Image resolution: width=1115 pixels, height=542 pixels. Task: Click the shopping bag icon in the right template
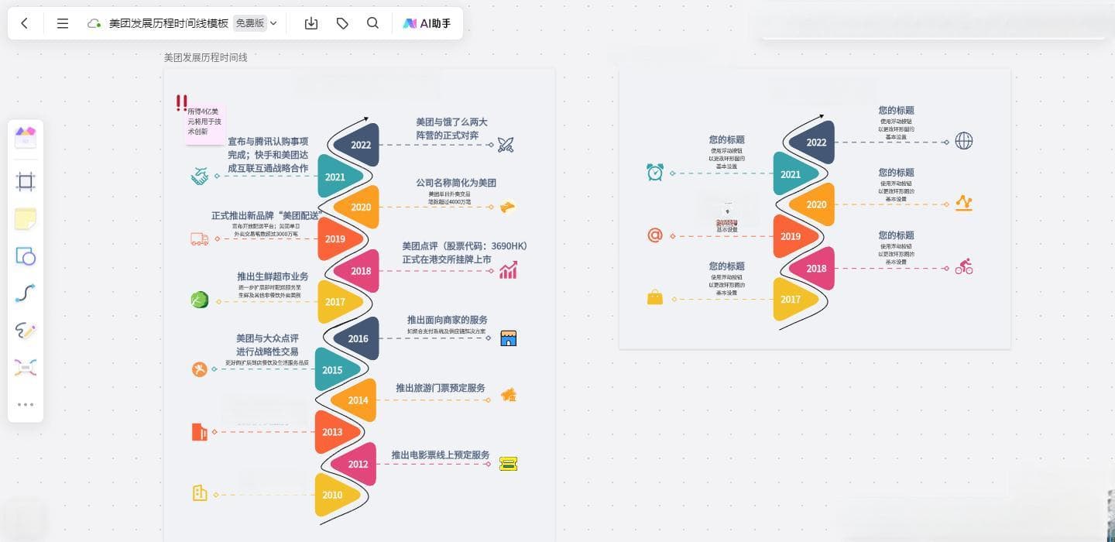pyautogui.click(x=655, y=297)
